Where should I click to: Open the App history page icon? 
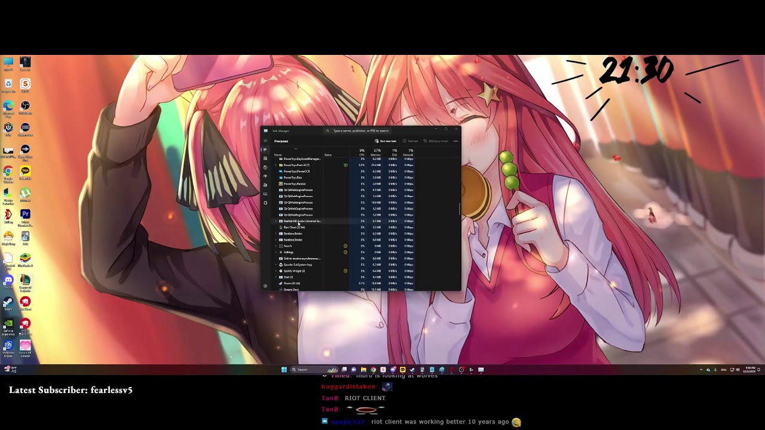(265, 167)
